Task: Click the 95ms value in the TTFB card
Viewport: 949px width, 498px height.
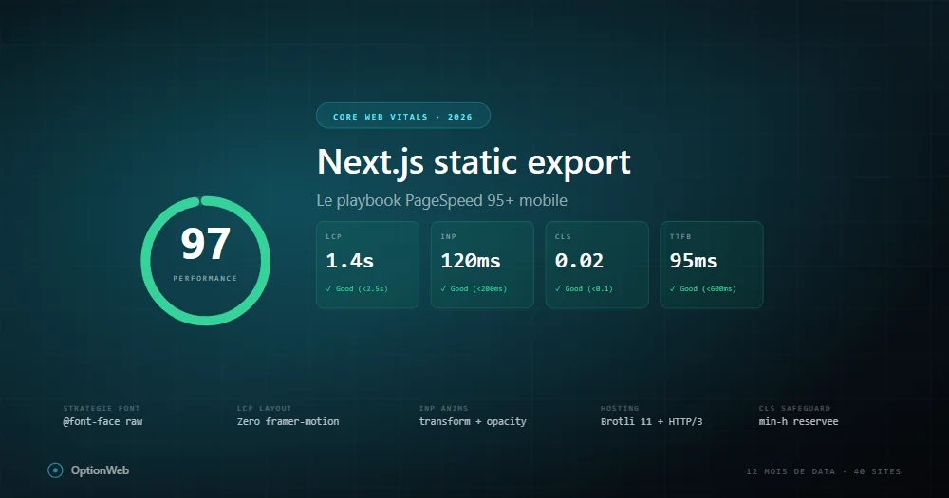Action: point(694,261)
